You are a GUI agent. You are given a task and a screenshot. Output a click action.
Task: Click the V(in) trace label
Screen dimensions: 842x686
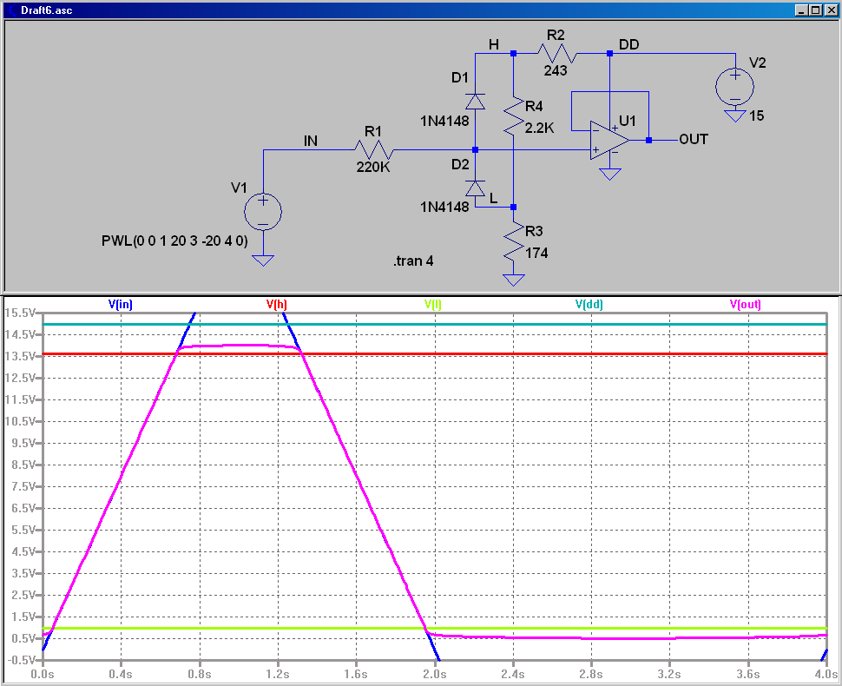[x=121, y=304]
